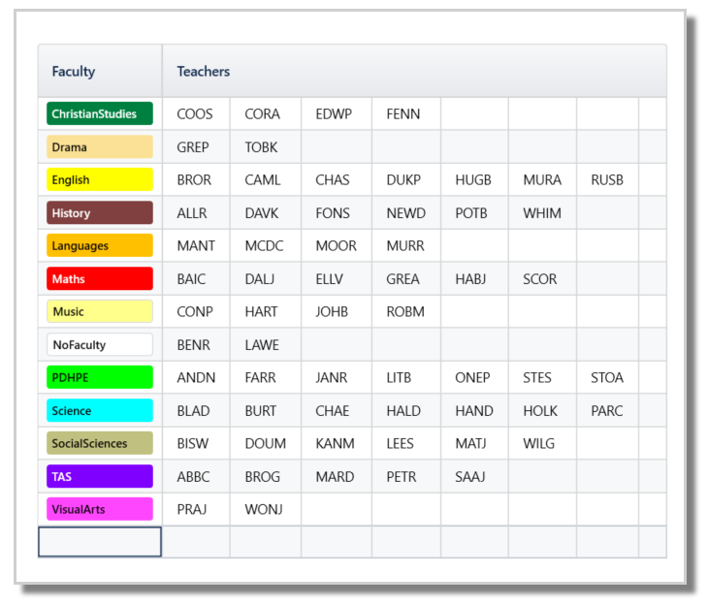Click the purple TAS faculty label
The width and height of the screenshot is (708, 606).
(x=100, y=476)
